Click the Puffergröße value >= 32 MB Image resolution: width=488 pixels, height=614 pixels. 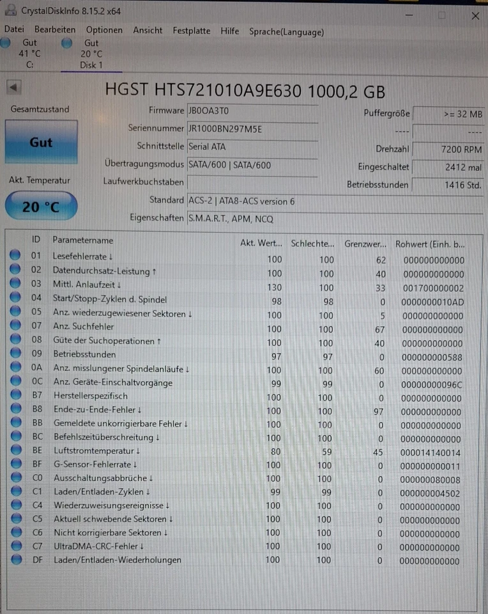coord(448,114)
